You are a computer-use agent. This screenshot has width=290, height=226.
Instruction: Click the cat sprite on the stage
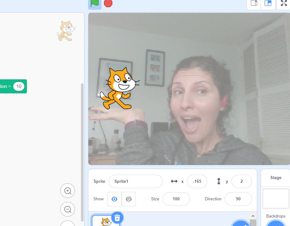(x=120, y=89)
